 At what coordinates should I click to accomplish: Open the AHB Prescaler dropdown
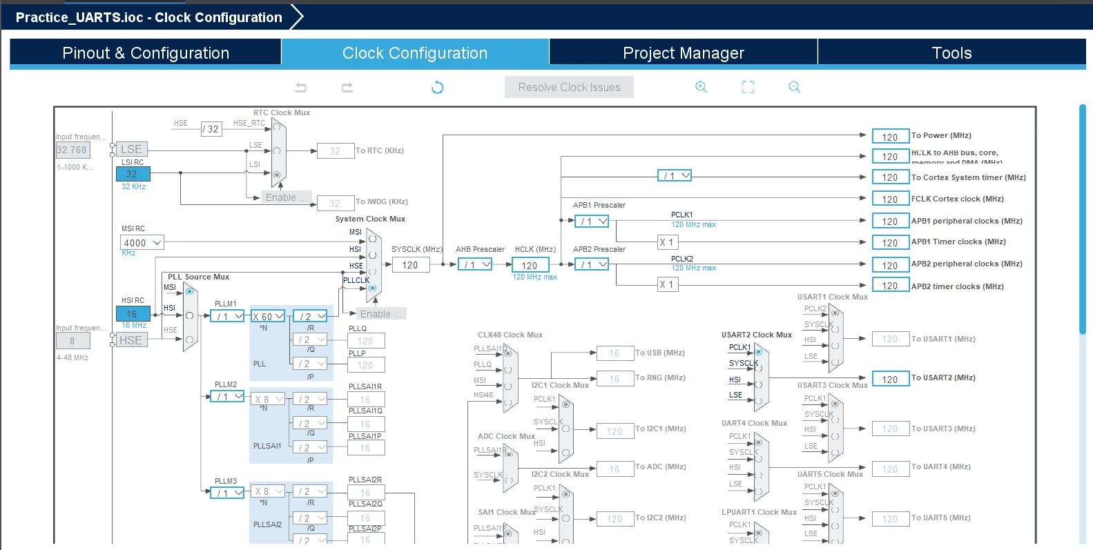(x=475, y=264)
